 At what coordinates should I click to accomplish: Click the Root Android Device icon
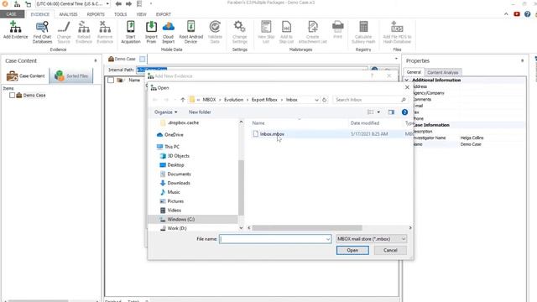click(190, 32)
